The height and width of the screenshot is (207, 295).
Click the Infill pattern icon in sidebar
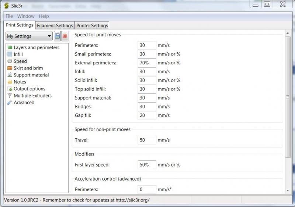click(x=10, y=54)
